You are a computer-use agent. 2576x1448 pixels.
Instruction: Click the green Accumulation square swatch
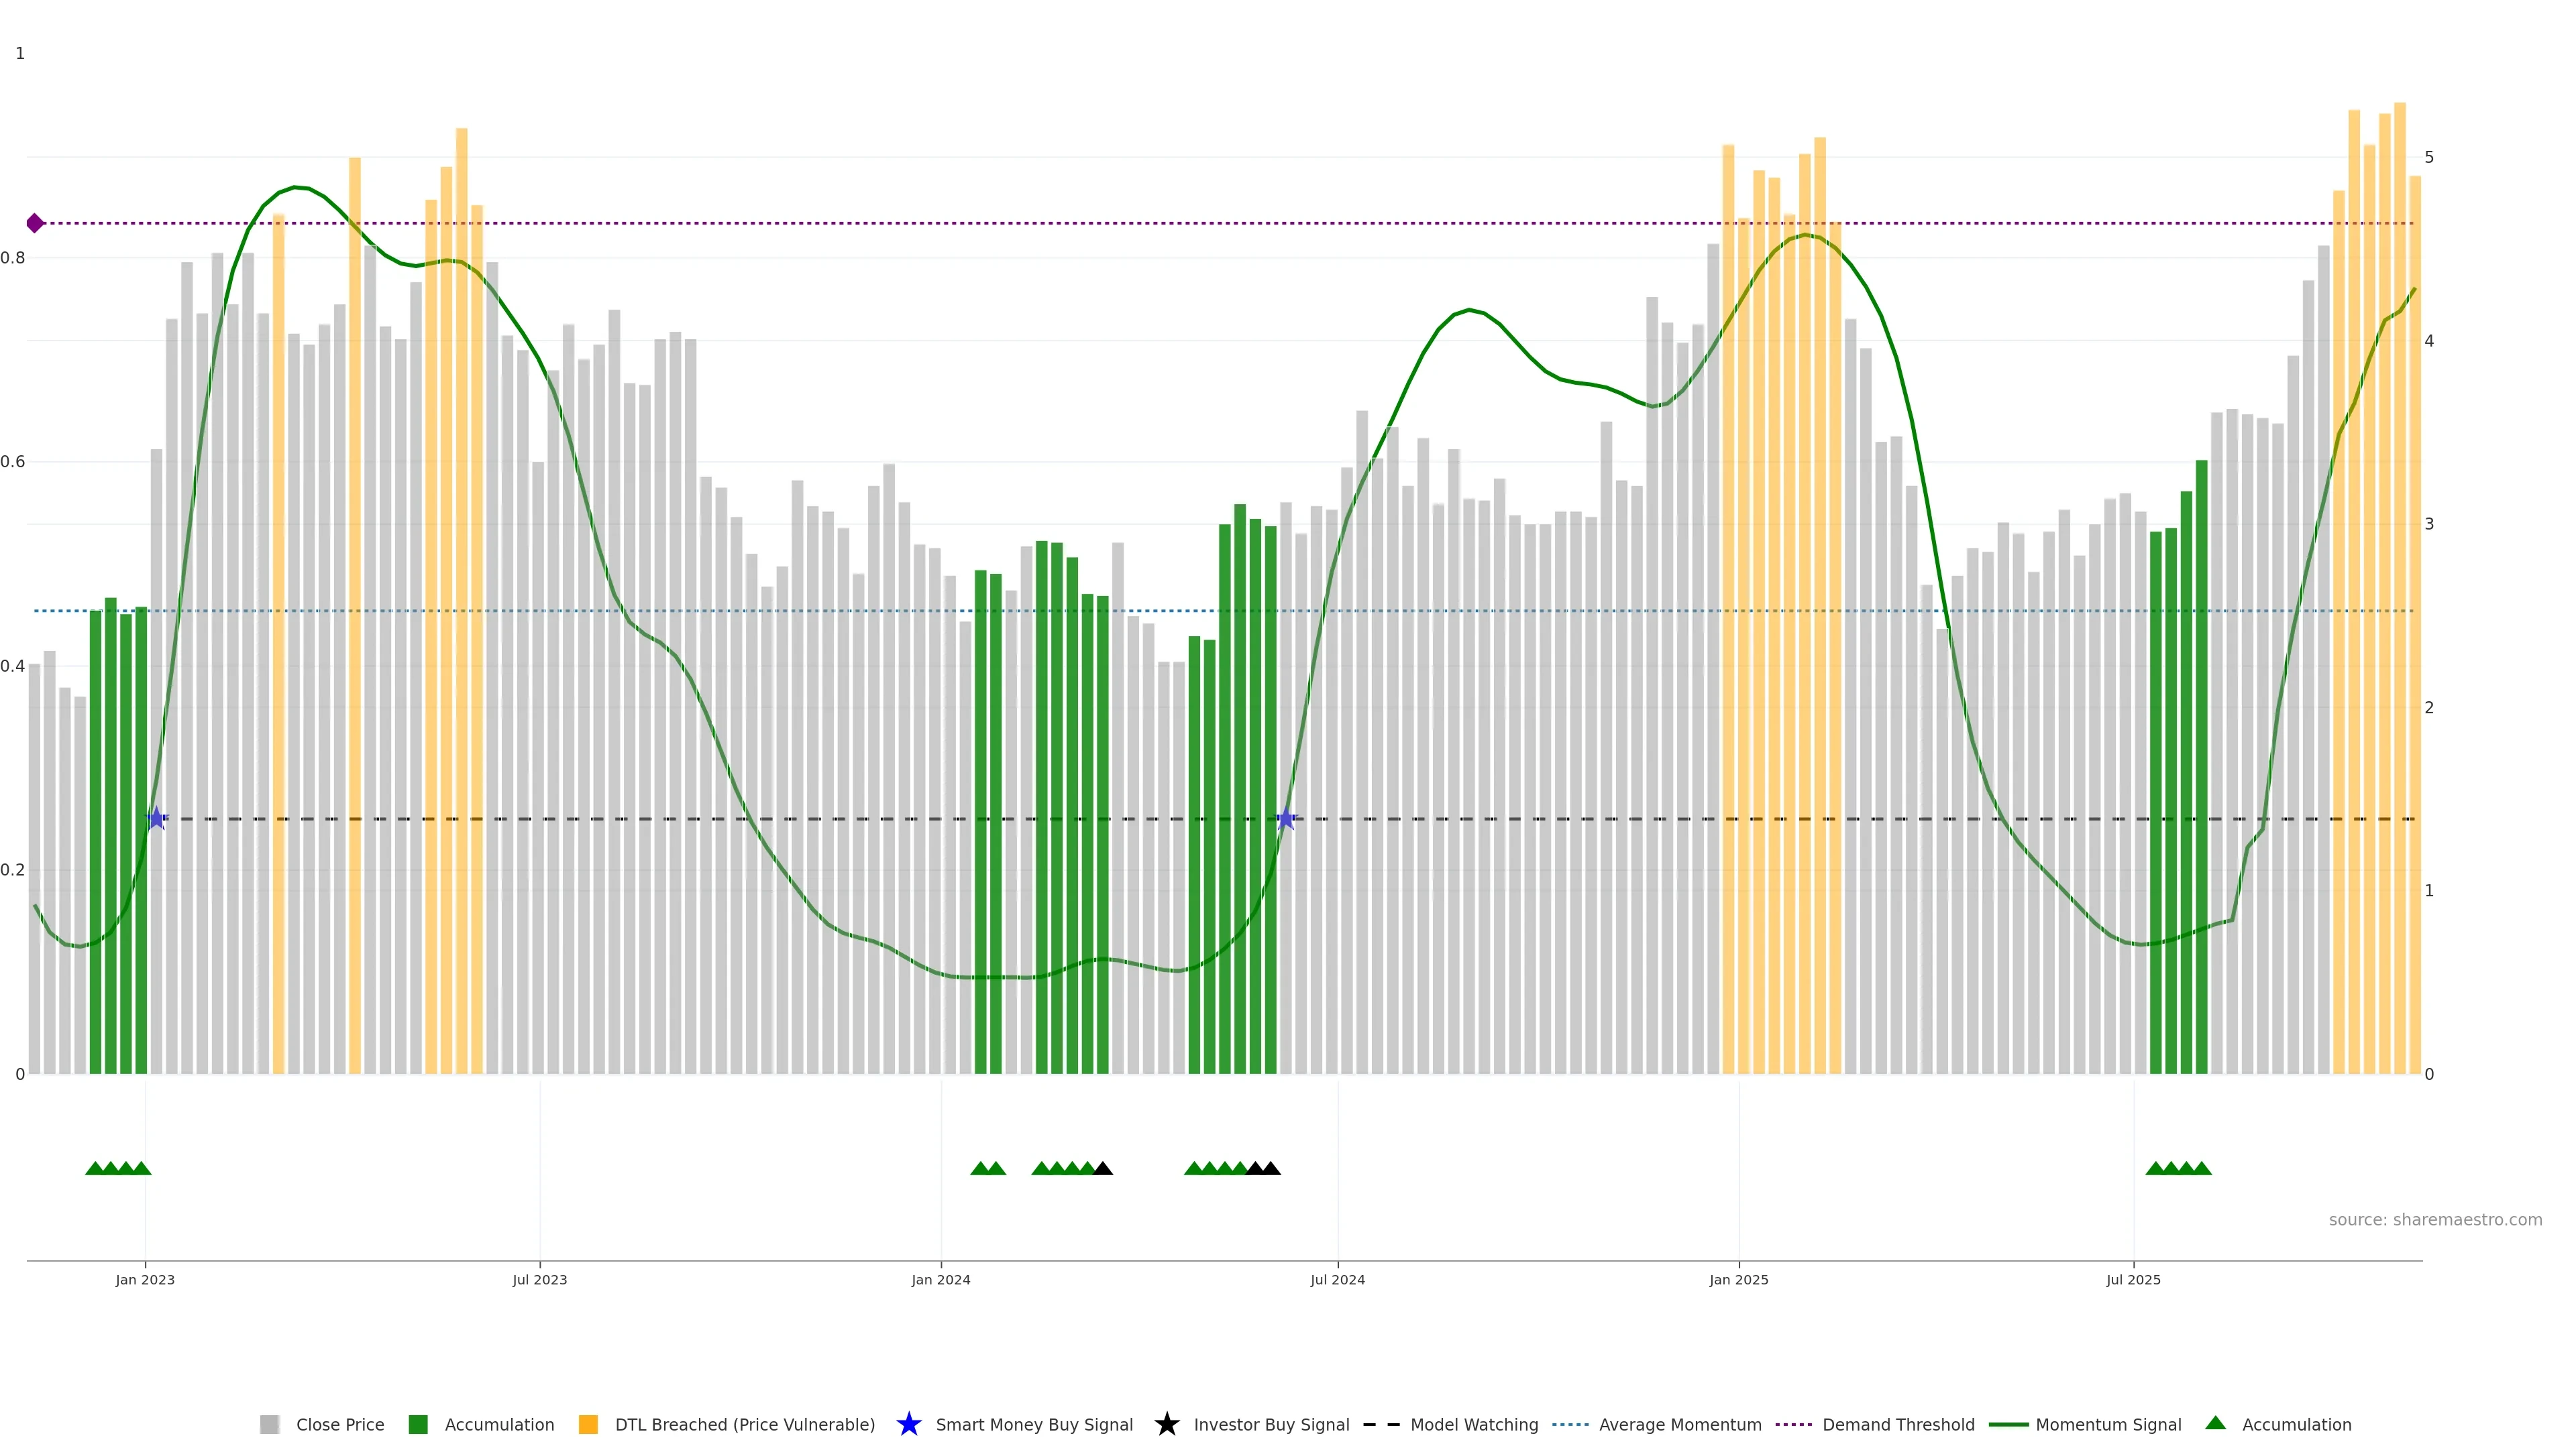(x=418, y=1424)
